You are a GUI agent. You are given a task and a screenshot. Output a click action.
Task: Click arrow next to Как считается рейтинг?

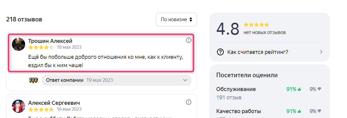click(x=321, y=52)
